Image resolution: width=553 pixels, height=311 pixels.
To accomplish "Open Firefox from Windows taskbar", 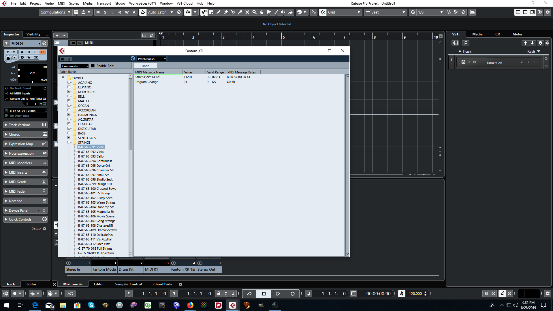I will click(x=190, y=305).
